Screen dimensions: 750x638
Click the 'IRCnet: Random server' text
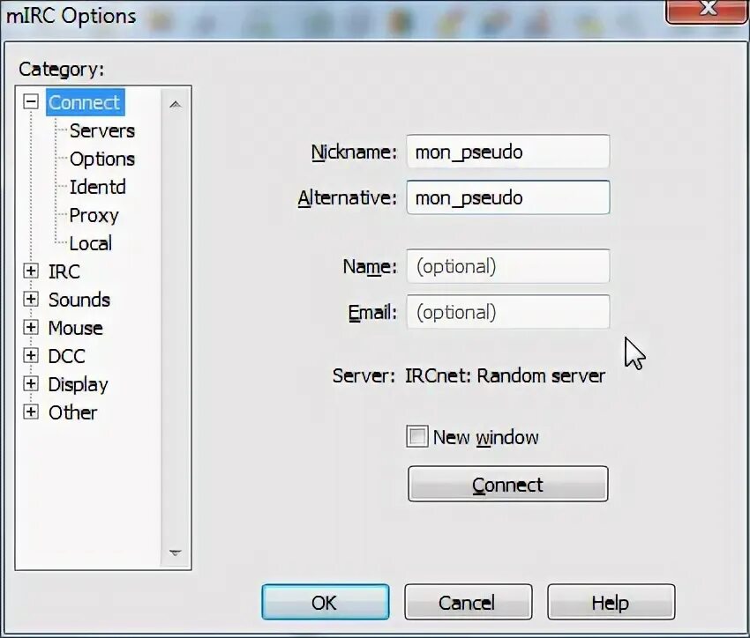pos(505,375)
